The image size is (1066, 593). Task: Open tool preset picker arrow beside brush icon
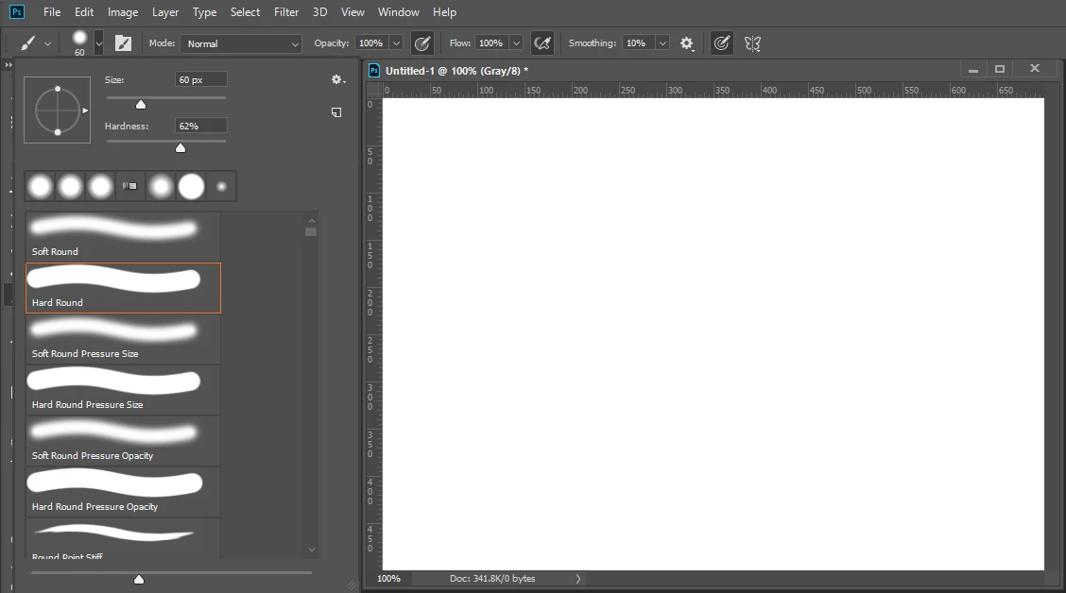coord(47,44)
